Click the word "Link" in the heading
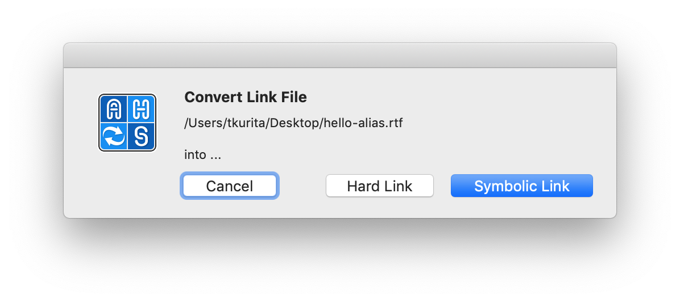This screenshot has height=302, width=680. pyautogui.click(x=261, y=98)
